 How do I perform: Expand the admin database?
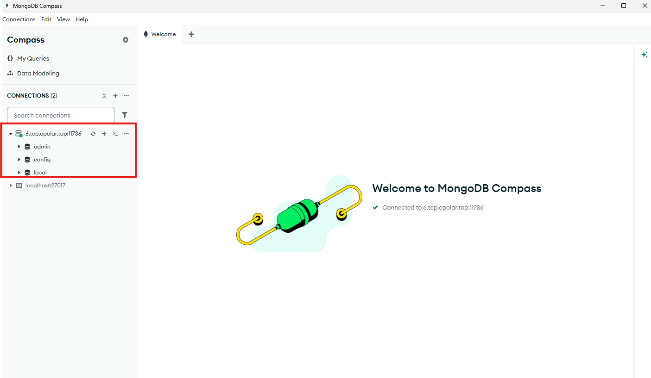click(19, 147)
